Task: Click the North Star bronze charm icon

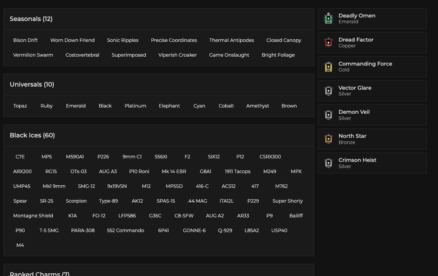Action: [328, 139]
